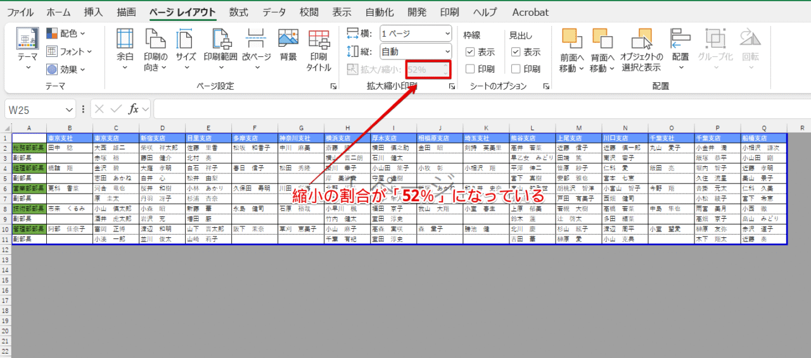Select cell containing 市来 くるみ
The image size is (811, 358).
[70, 208]
